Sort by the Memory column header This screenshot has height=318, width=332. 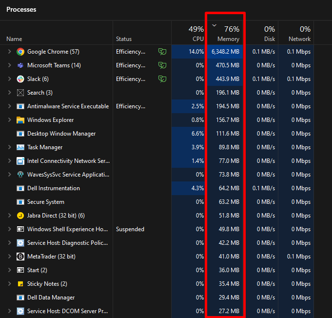(226, 34)
